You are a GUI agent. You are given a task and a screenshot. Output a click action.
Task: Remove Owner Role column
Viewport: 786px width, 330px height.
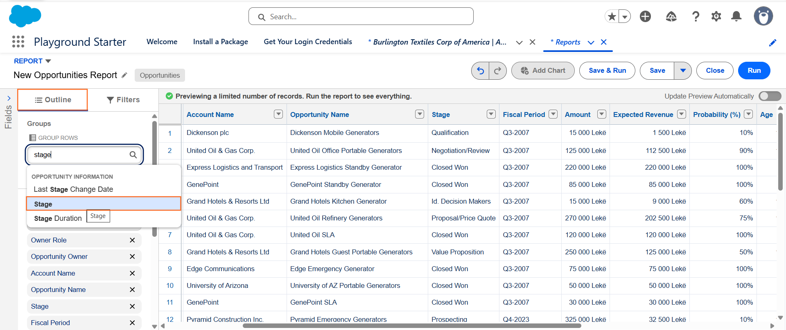(x=132, y=240)
